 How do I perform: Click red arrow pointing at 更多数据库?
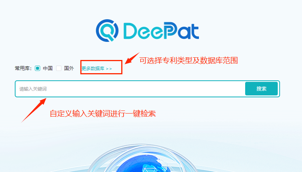tap(132, 58)
